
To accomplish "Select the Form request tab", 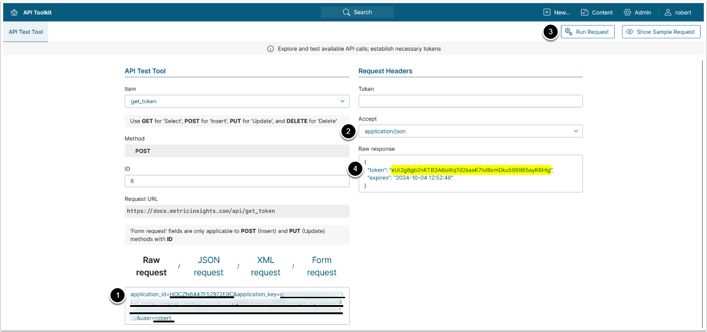I will point(322,266).
